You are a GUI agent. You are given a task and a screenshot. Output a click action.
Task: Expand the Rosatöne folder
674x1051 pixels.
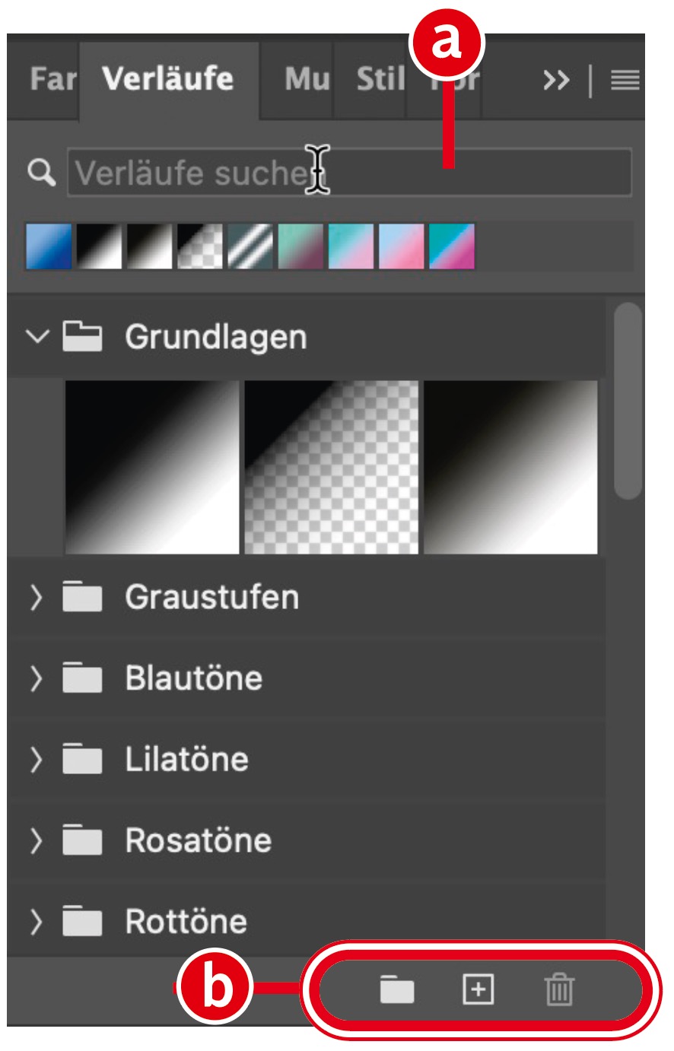pos(36,840)
